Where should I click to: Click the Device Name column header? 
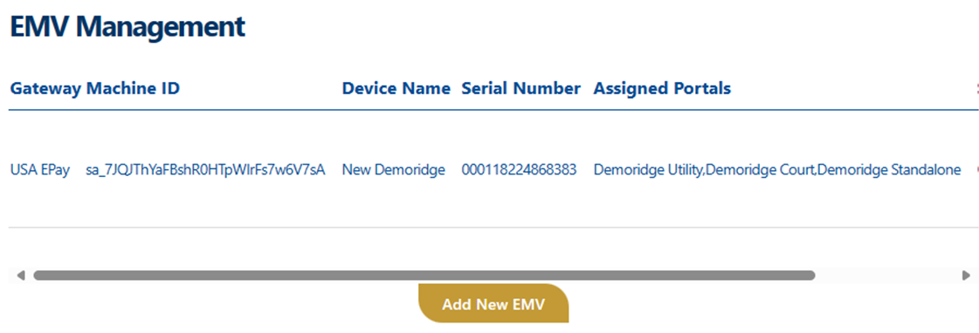tap(396, 89)
